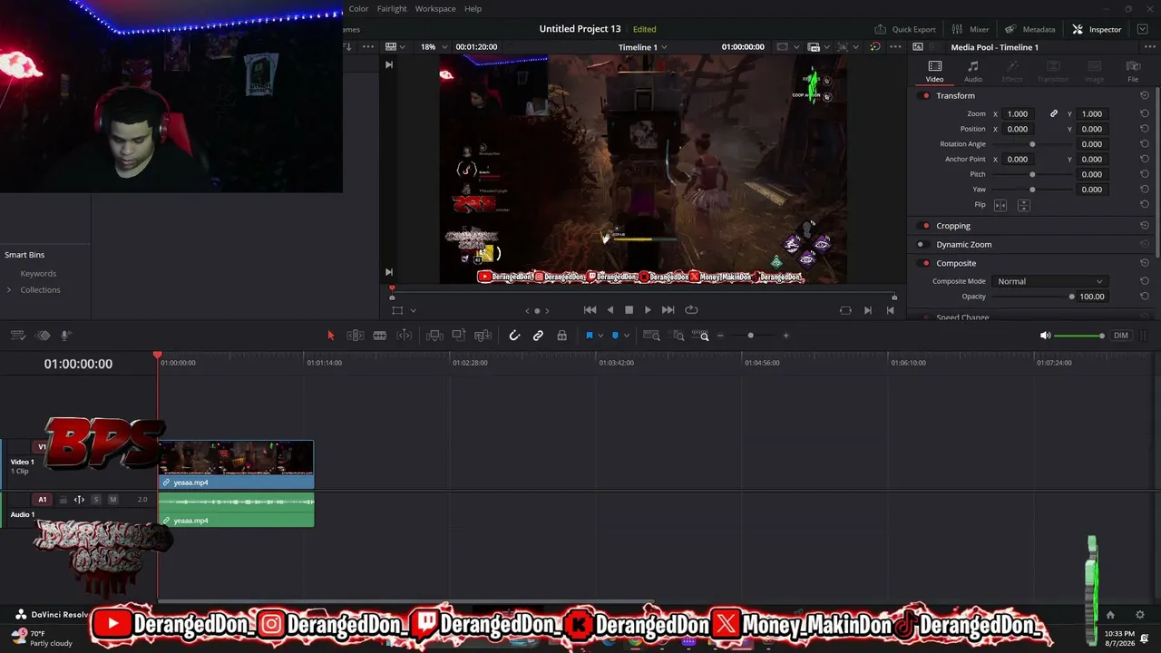This screenshot has height=653, width=1161.
Task: Switch to Inspector File tab
Action: click(1133, 72)
